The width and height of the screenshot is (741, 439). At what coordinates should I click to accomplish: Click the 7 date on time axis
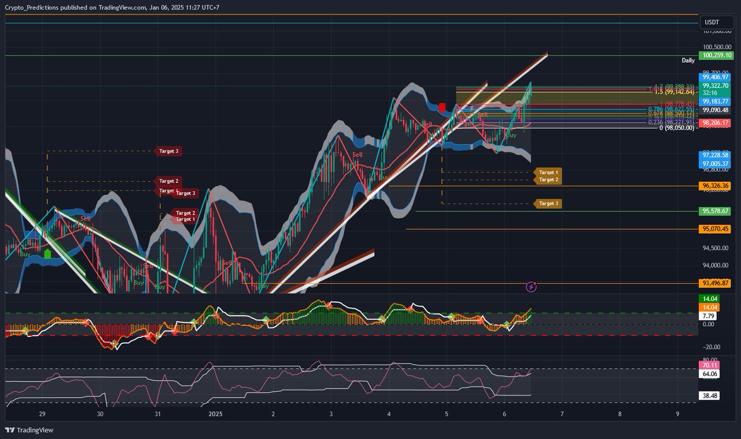tap(562, 414)
